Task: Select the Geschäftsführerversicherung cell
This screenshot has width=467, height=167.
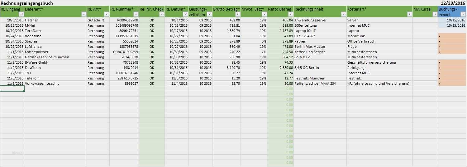Action: click(379, 62)
